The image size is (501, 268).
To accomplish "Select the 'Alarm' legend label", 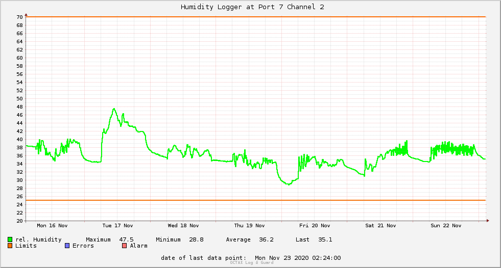I will tap(139, 246).
